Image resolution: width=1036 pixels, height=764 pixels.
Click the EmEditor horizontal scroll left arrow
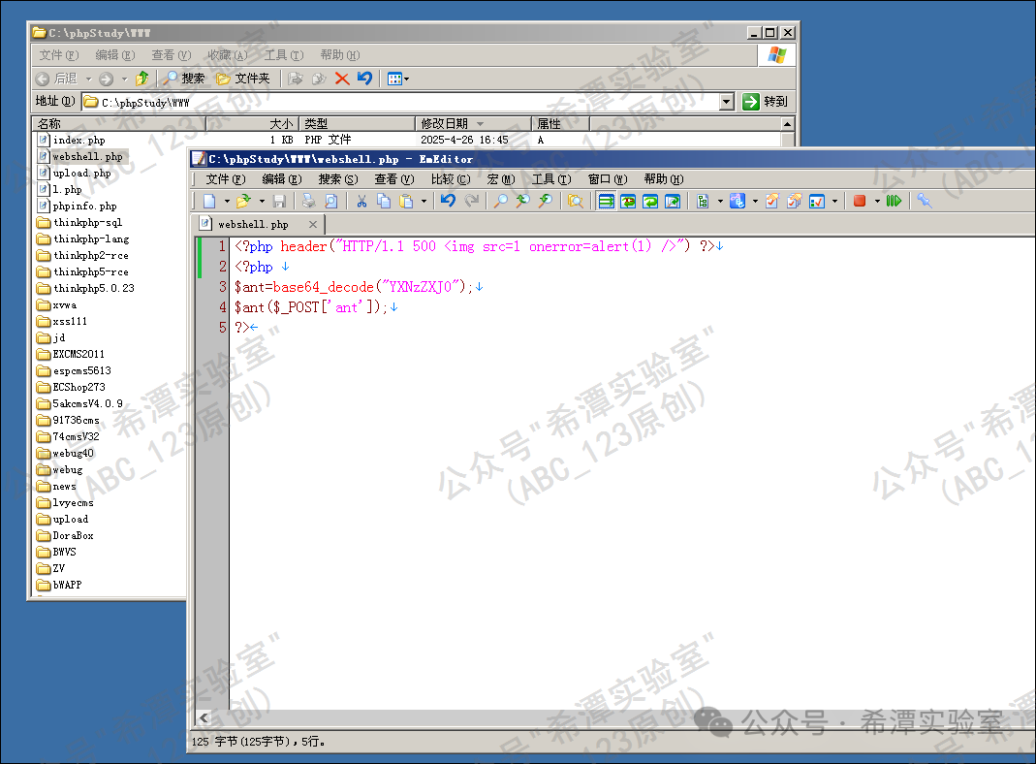[x=204, y=717]
